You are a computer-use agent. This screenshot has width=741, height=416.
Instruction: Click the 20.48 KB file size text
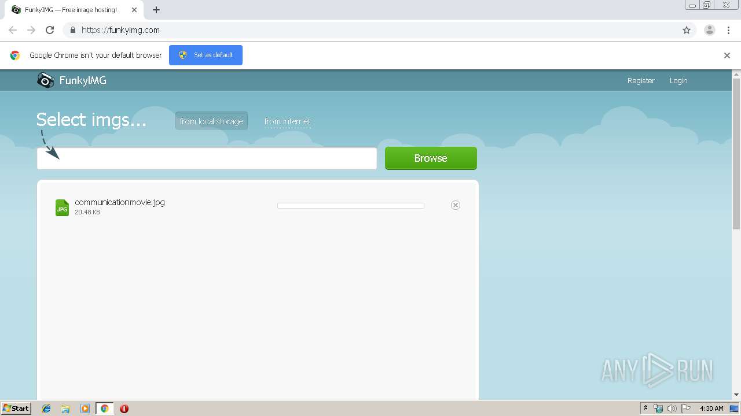point(87,212)
